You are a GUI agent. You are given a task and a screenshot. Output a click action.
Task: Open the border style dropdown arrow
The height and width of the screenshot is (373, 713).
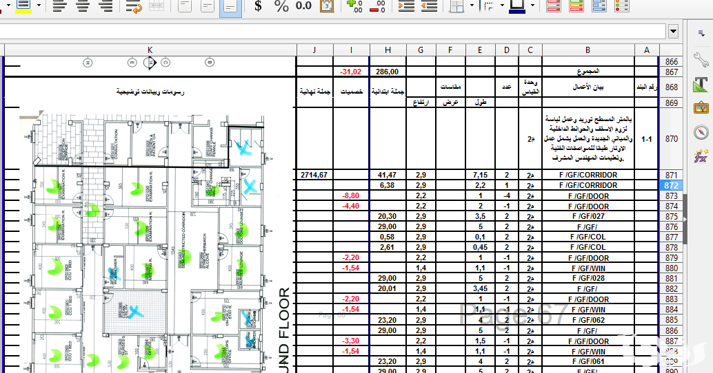[503, 6]
